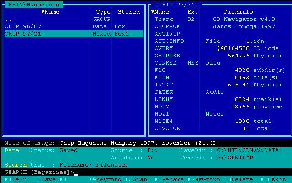Click the Diskinfo header
The height and width of the screenshot is (183, 292).
tap(239, 12)
